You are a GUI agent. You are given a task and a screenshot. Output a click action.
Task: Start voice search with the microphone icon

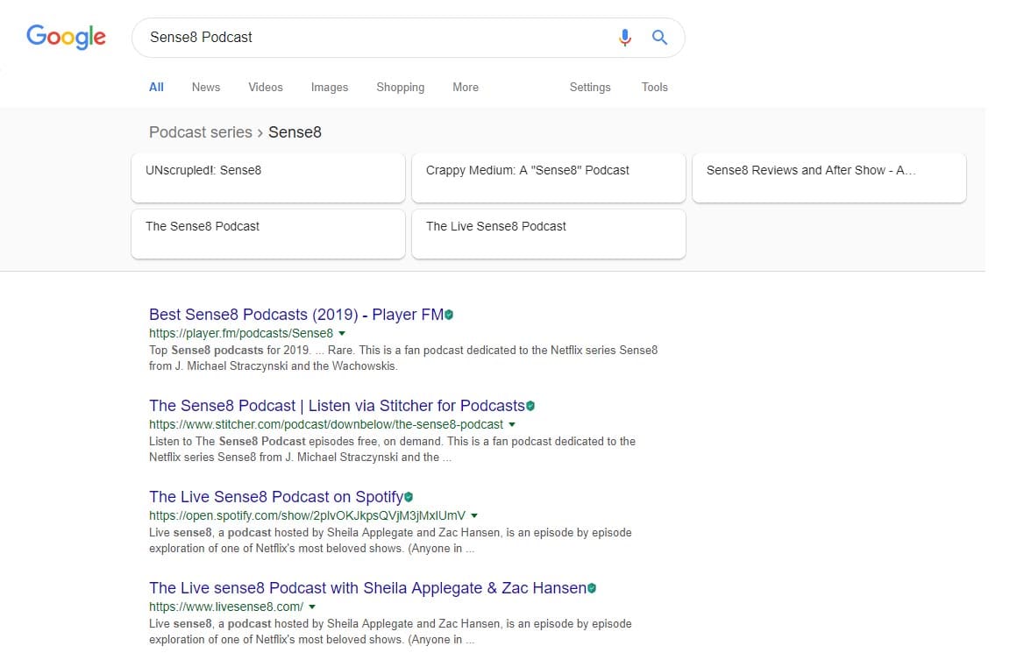tap(624, 38)
